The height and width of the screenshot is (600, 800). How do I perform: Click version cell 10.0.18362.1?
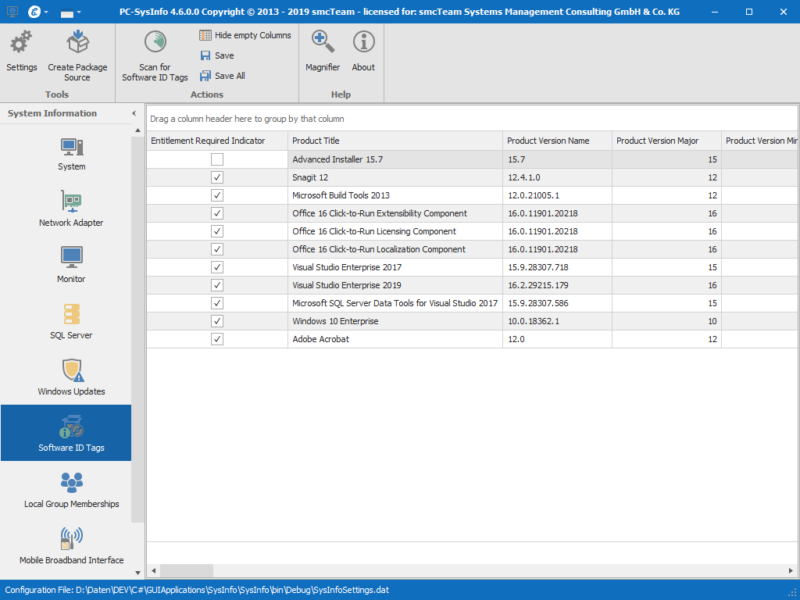557,321
